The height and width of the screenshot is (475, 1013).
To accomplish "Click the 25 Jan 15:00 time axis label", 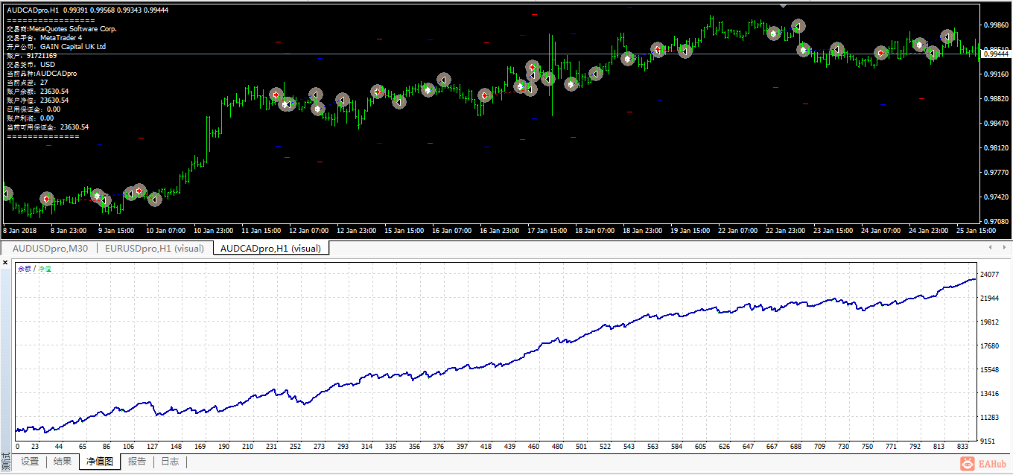I will [975, 231].
